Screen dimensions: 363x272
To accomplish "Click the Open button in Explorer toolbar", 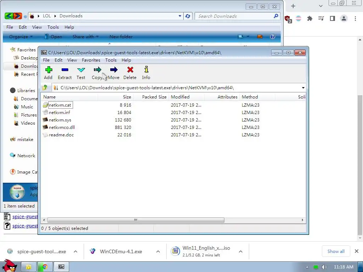I will [x=53, y=36].
